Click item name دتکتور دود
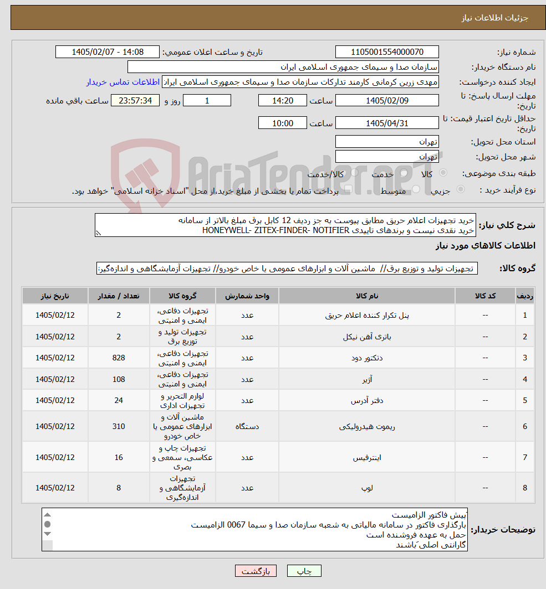 pos(367,358)
